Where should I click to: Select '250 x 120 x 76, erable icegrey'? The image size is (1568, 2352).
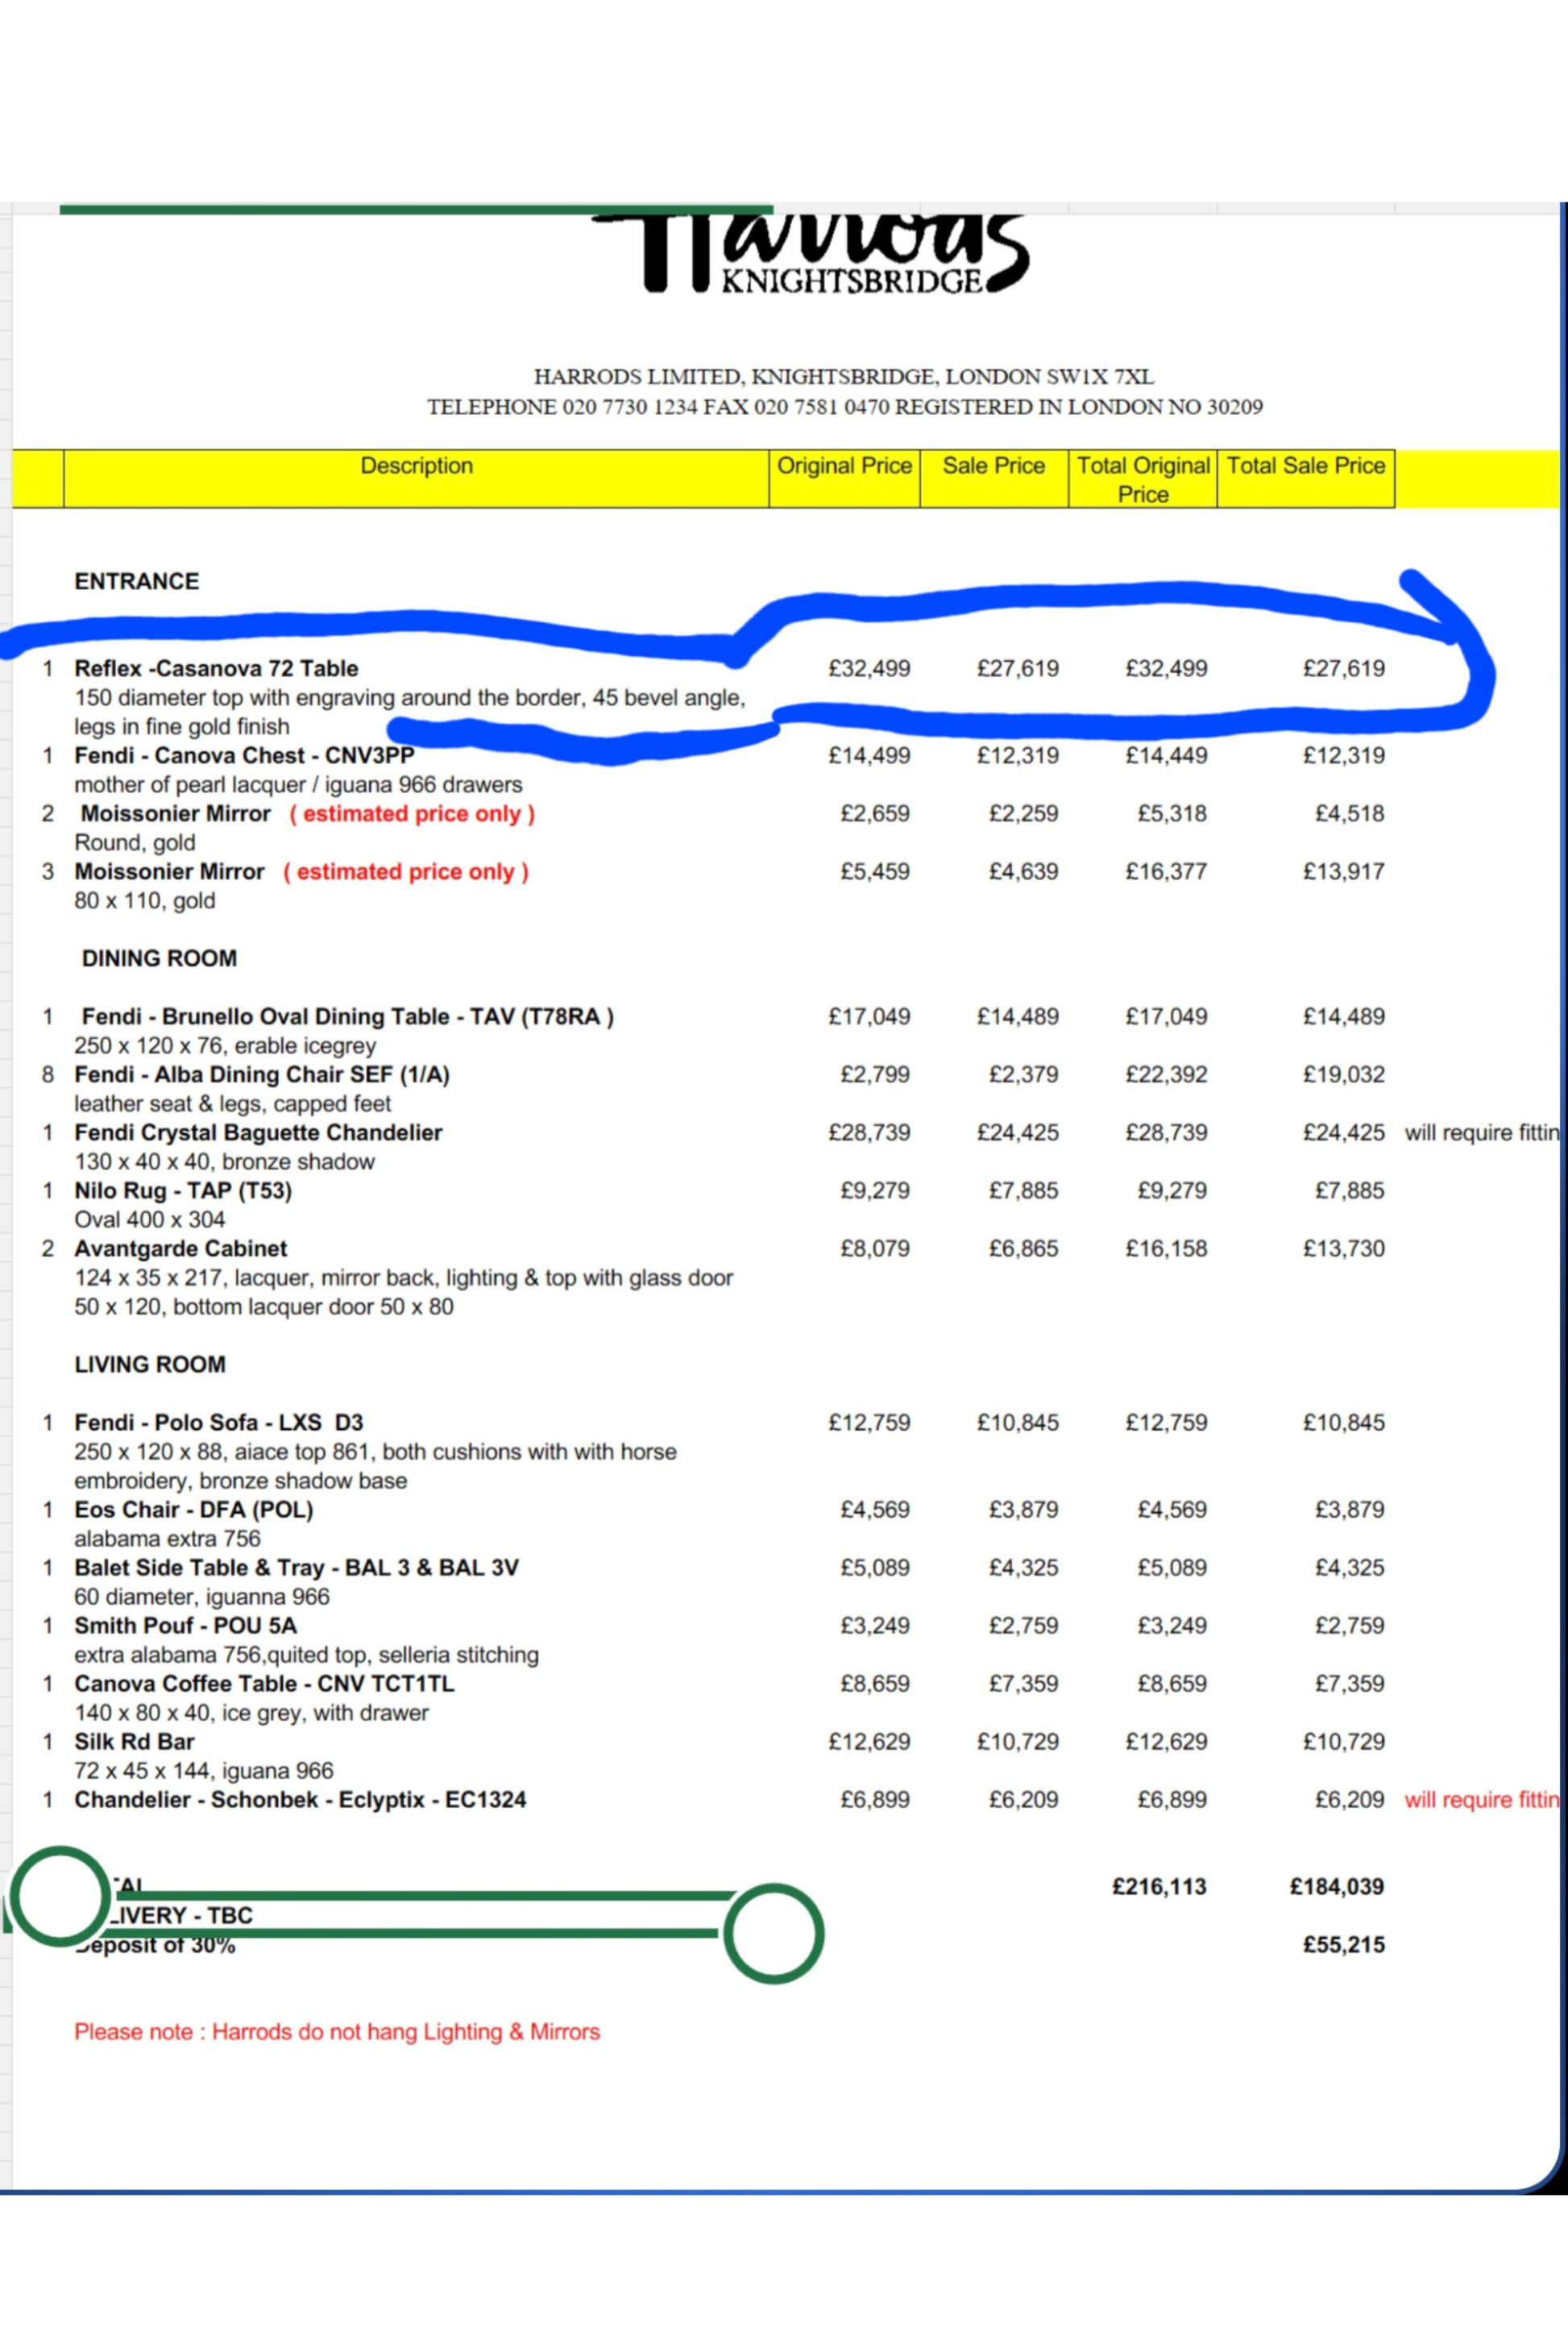pos(225,1045)
